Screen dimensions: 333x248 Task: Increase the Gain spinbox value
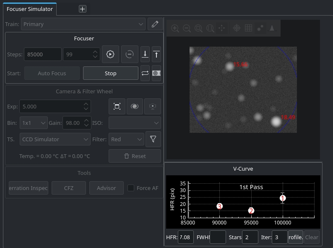click(86, 121)
